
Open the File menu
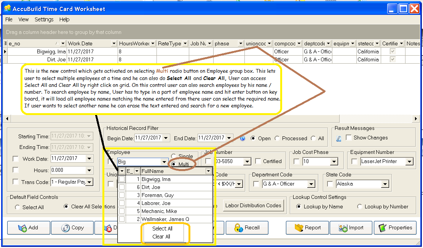pyautogui.click(x=9, y=19)
